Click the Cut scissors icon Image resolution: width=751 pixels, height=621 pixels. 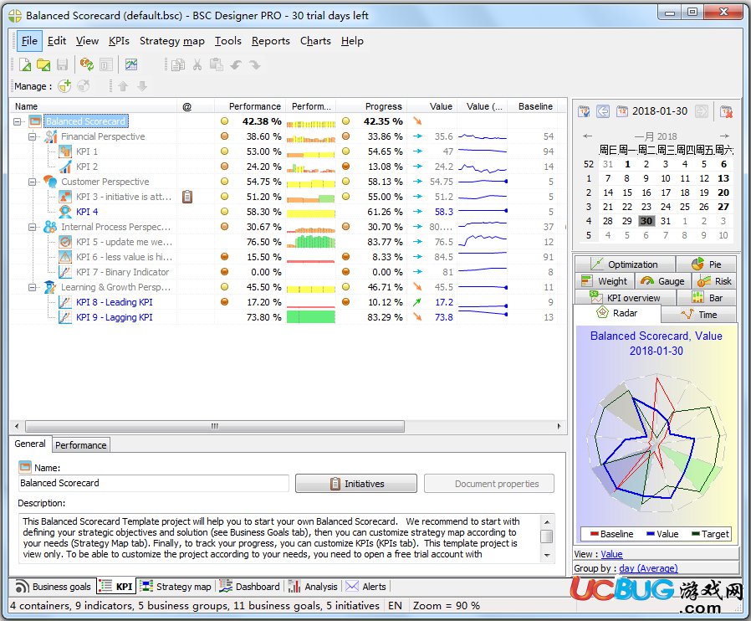[x=197, y=64]
